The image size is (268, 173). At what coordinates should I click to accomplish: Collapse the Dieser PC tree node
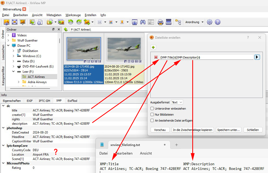(8, 45)
